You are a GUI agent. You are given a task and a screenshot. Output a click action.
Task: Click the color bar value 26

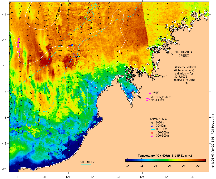[184, 166]
